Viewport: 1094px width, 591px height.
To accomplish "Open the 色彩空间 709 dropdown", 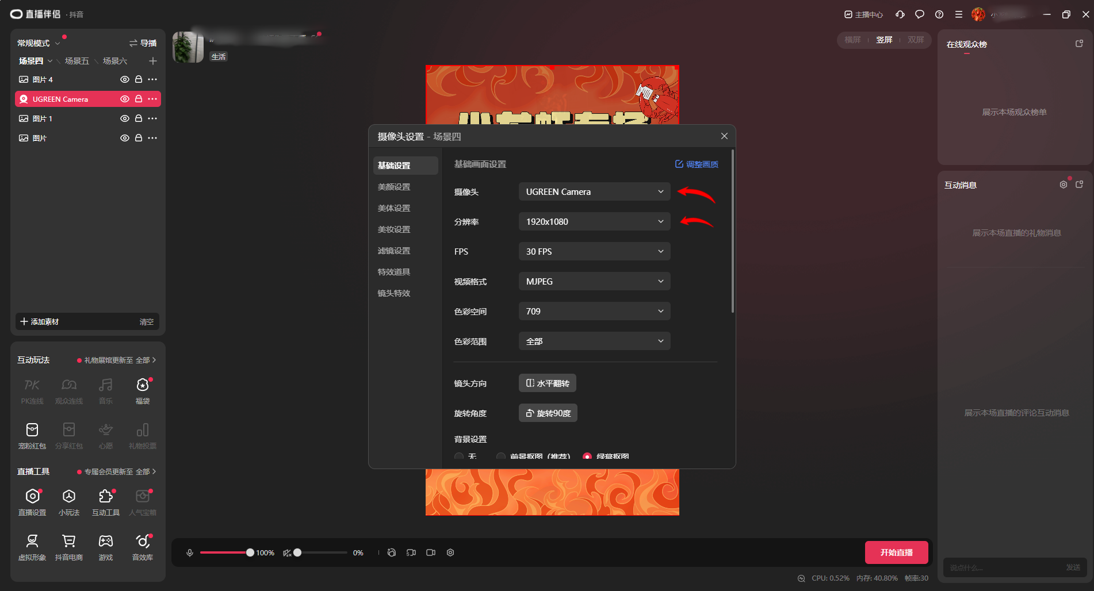I will (x=595, y=311).
